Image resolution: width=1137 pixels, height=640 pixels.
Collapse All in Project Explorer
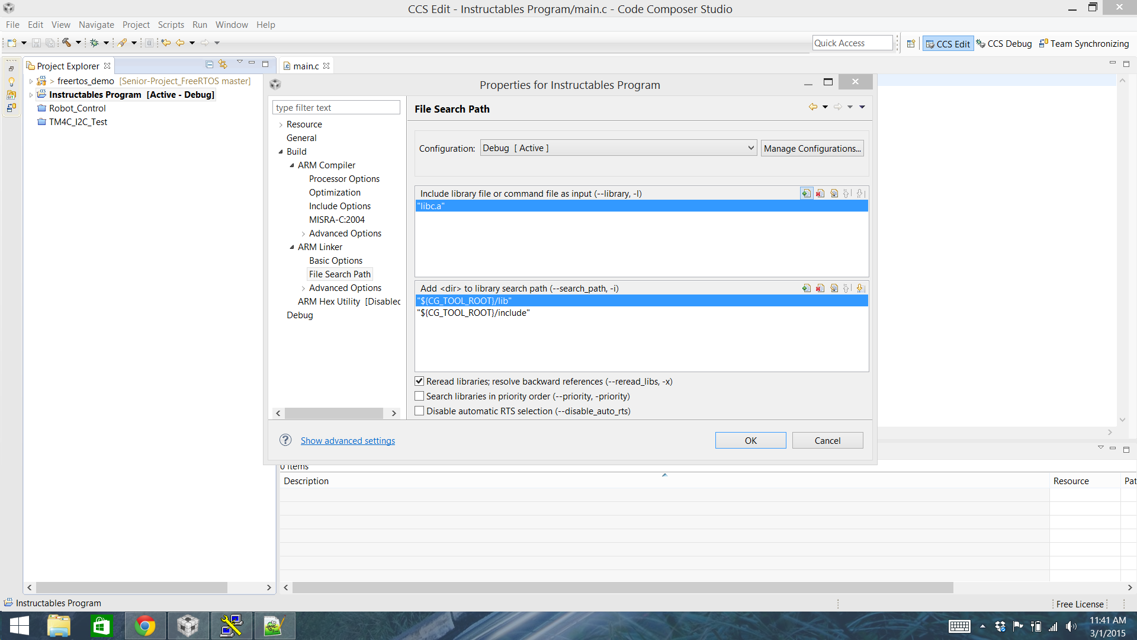pos(209,64)
